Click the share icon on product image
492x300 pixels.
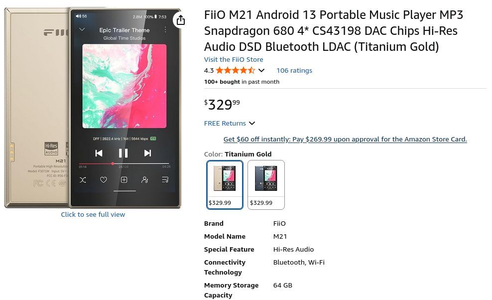pos(180,20)
